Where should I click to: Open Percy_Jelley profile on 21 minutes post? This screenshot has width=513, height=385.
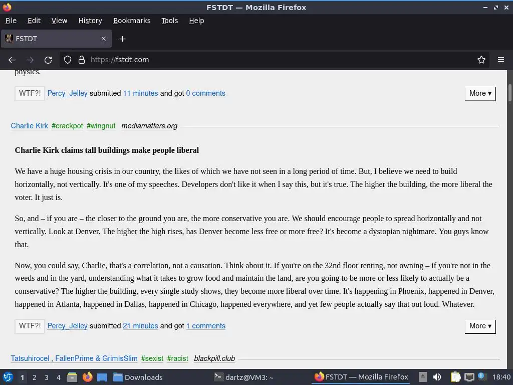(68, 326)
